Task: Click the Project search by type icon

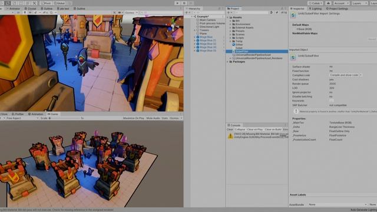Action: 271,12
